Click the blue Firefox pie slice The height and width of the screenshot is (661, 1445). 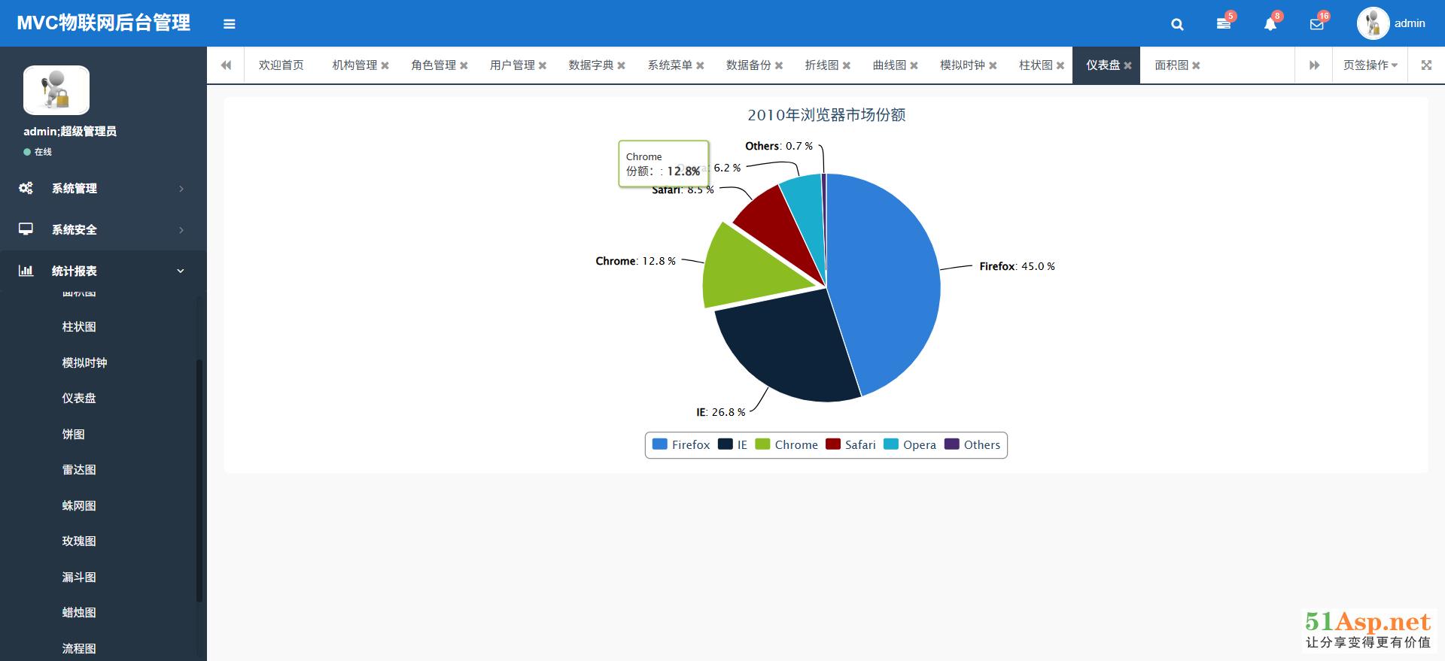click(888, 286)
